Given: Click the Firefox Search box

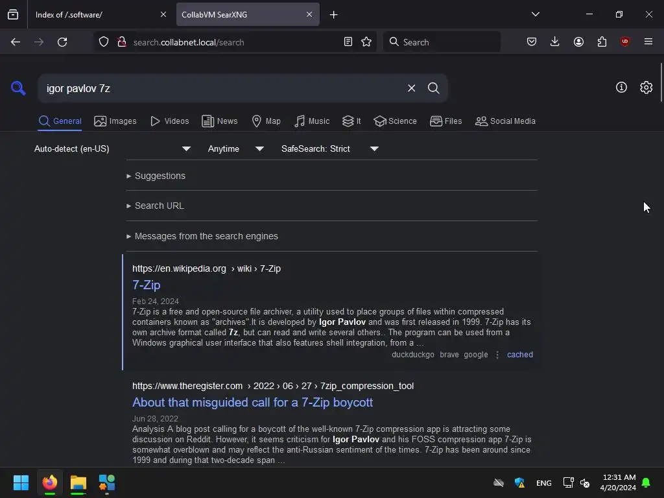Looking at the screenshot, I should point(442,42).
